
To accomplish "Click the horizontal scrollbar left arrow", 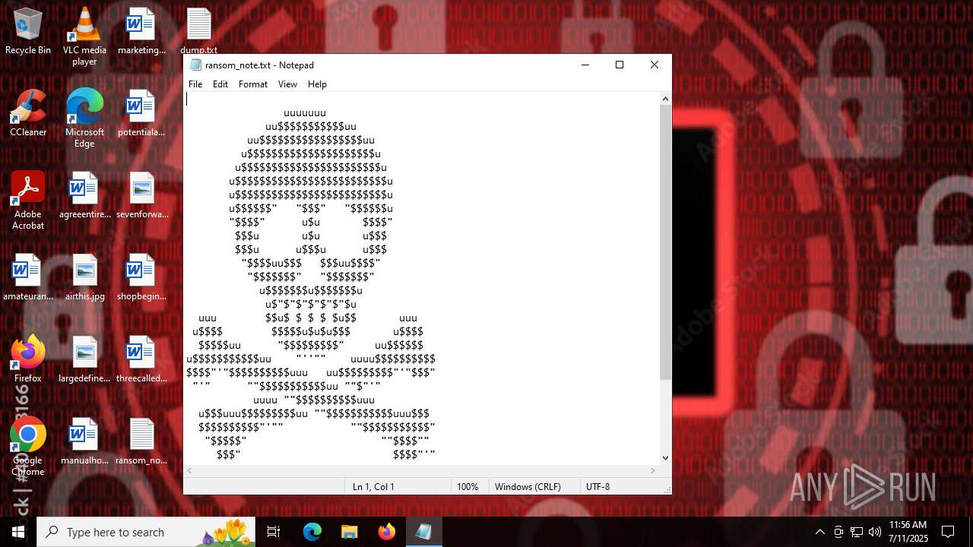I will (190, 470).
